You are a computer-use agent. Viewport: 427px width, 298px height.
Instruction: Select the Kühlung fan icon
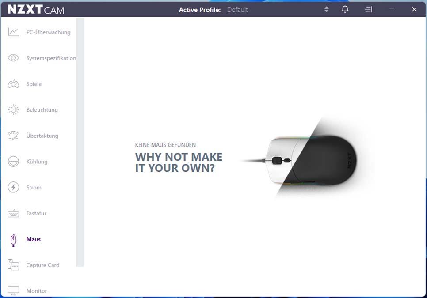[x=13, y=162]
